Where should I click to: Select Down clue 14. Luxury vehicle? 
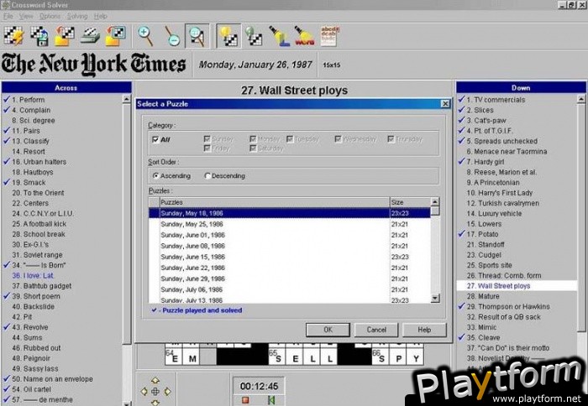click(494, 214)
